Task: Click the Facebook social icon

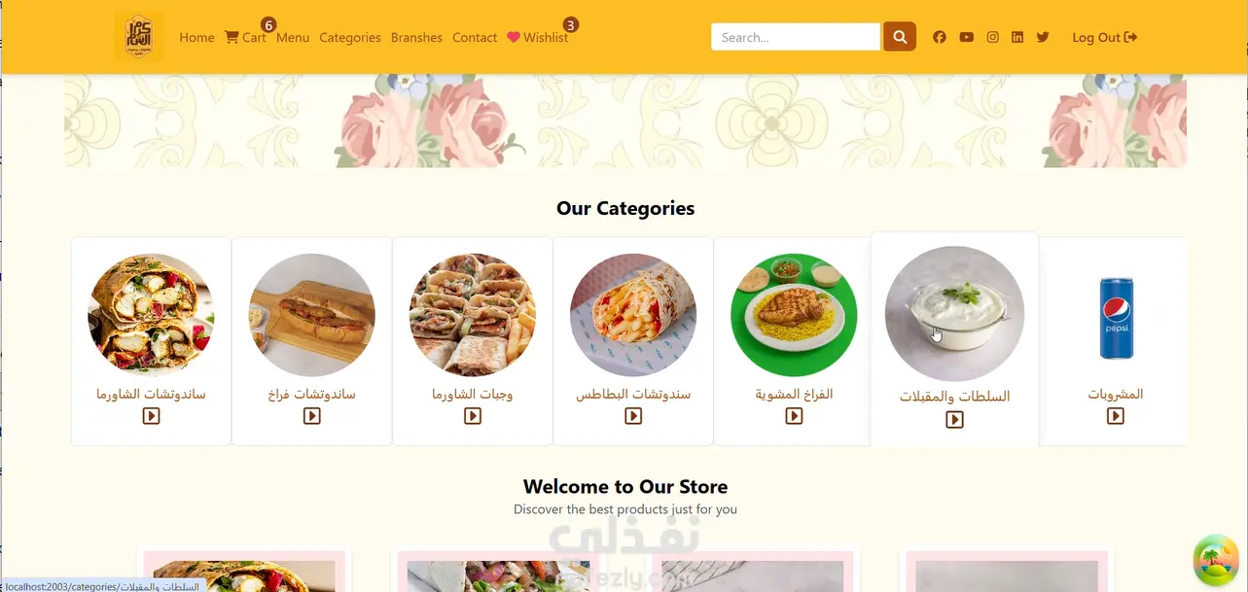Action: (939, 37)
